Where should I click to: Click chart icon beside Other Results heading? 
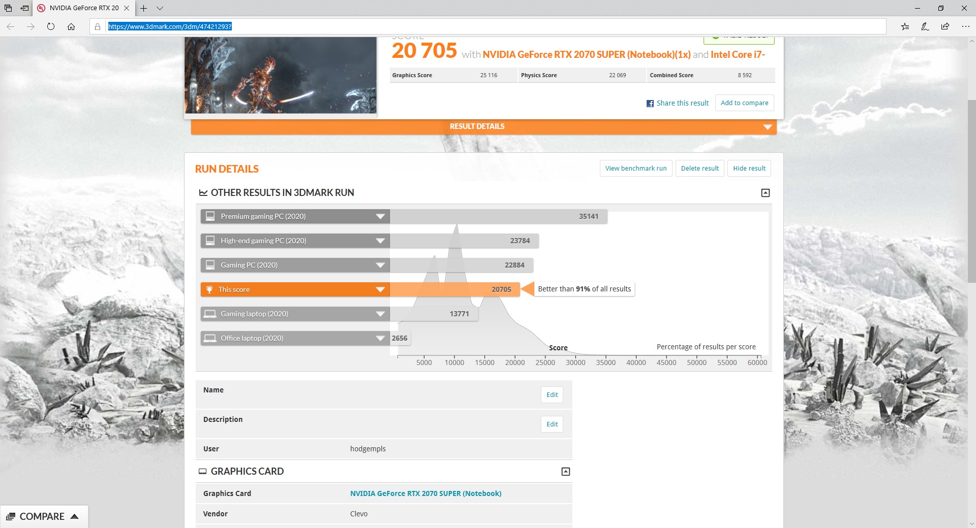(x=203, y=193)
